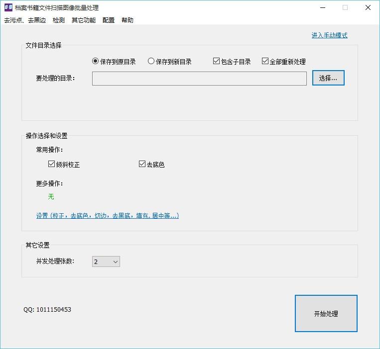Close the application window
The image size is (380, 349).
(x=368, y=7)
